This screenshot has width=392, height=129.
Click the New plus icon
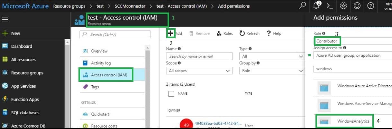(5, 33)
